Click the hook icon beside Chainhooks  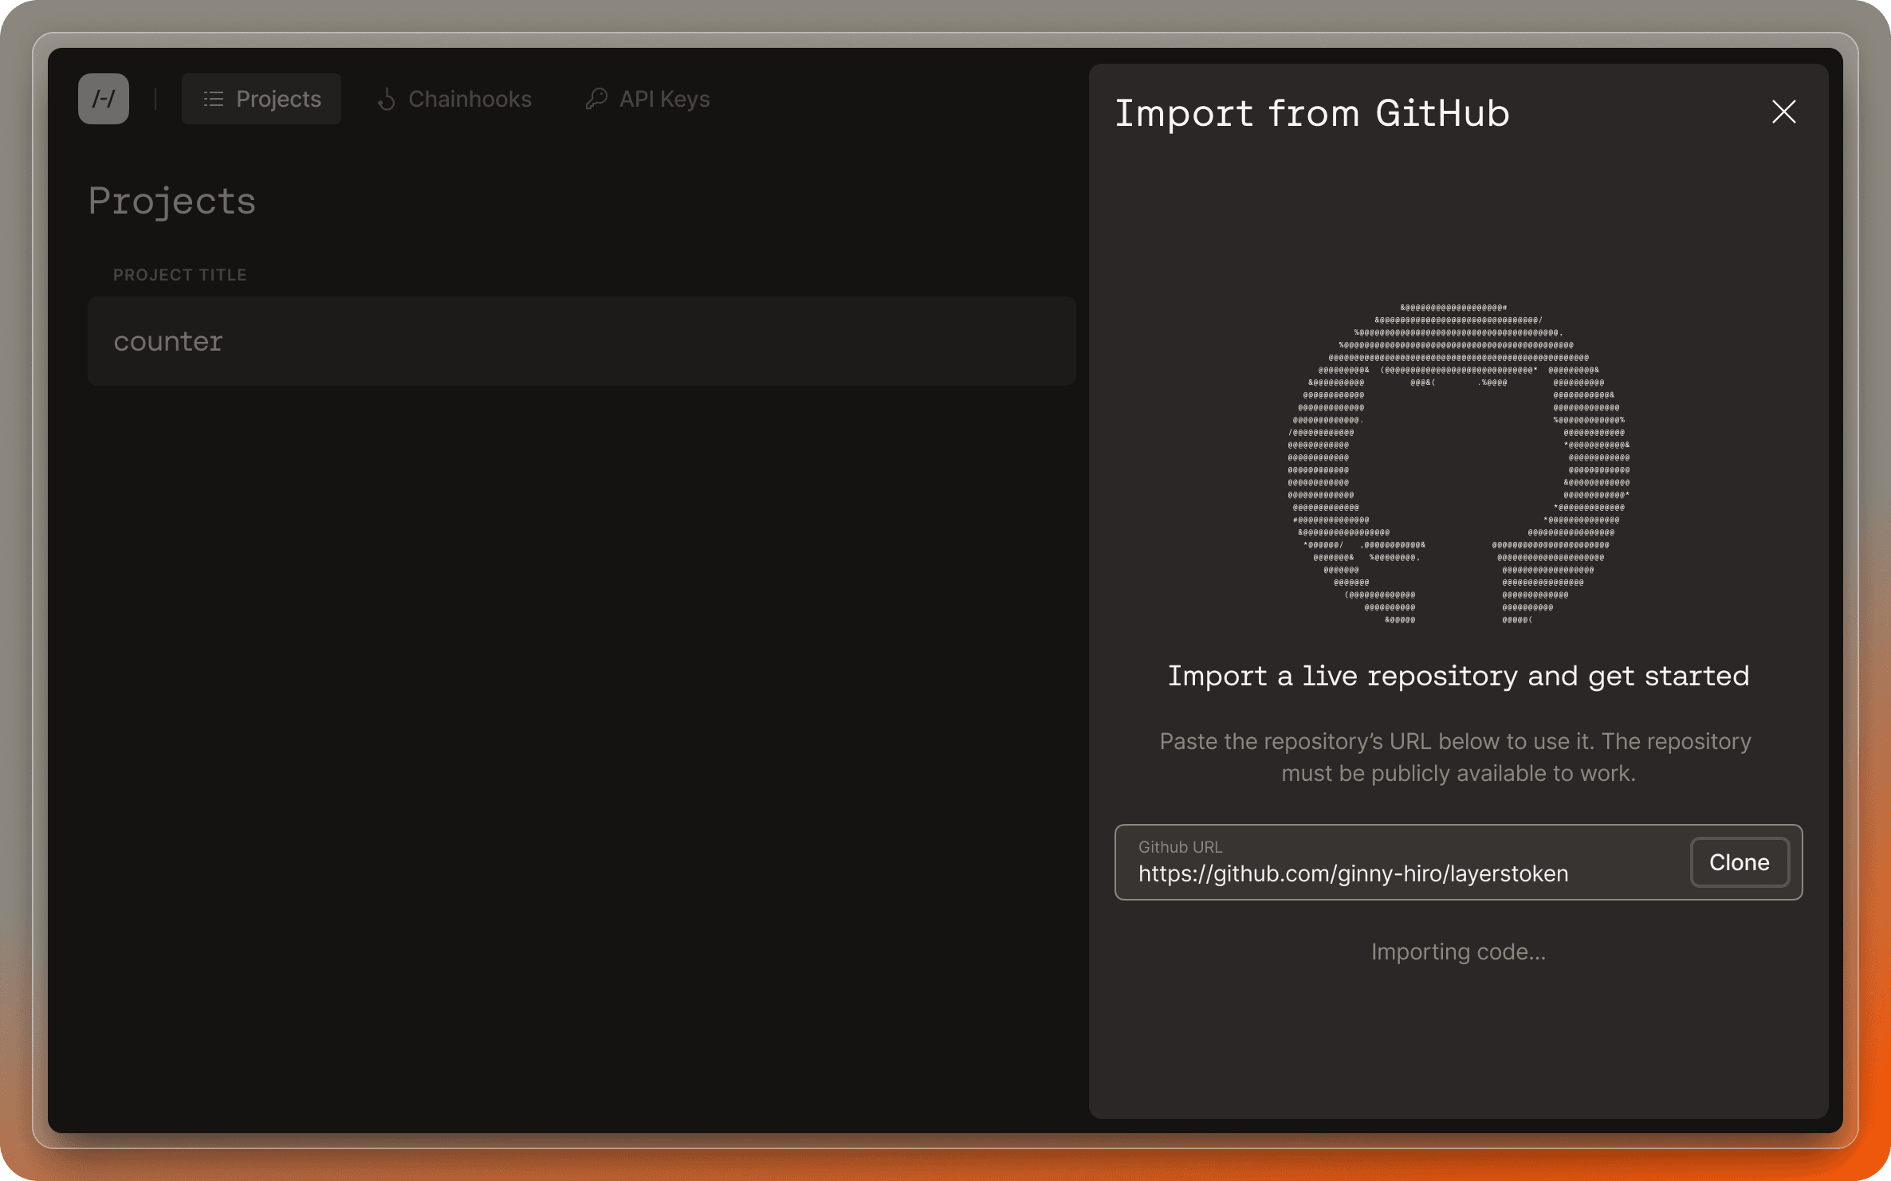[387, 99]
